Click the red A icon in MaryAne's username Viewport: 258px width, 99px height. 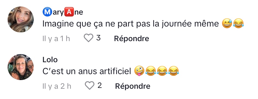pyautogui.click(x=69, y=12)
